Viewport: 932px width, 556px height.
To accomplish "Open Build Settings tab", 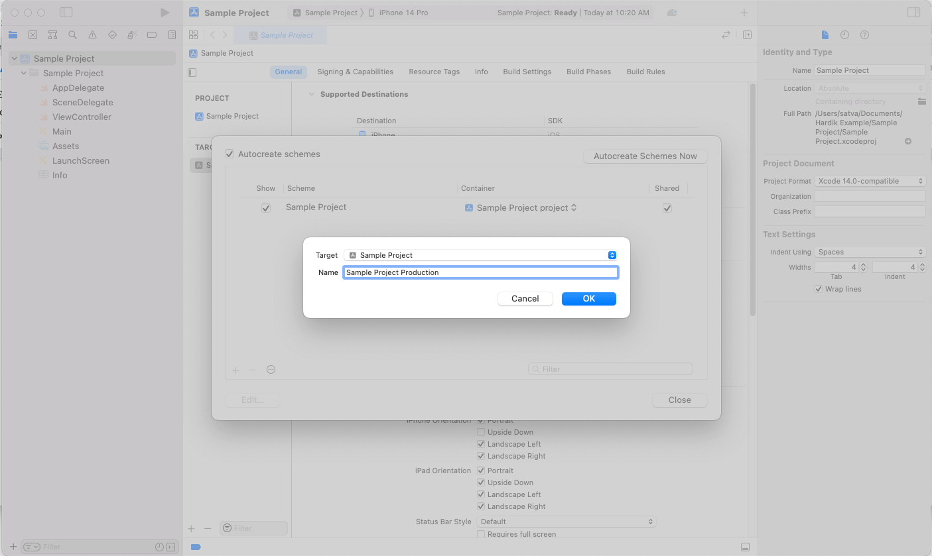I will tap(527, 72).
